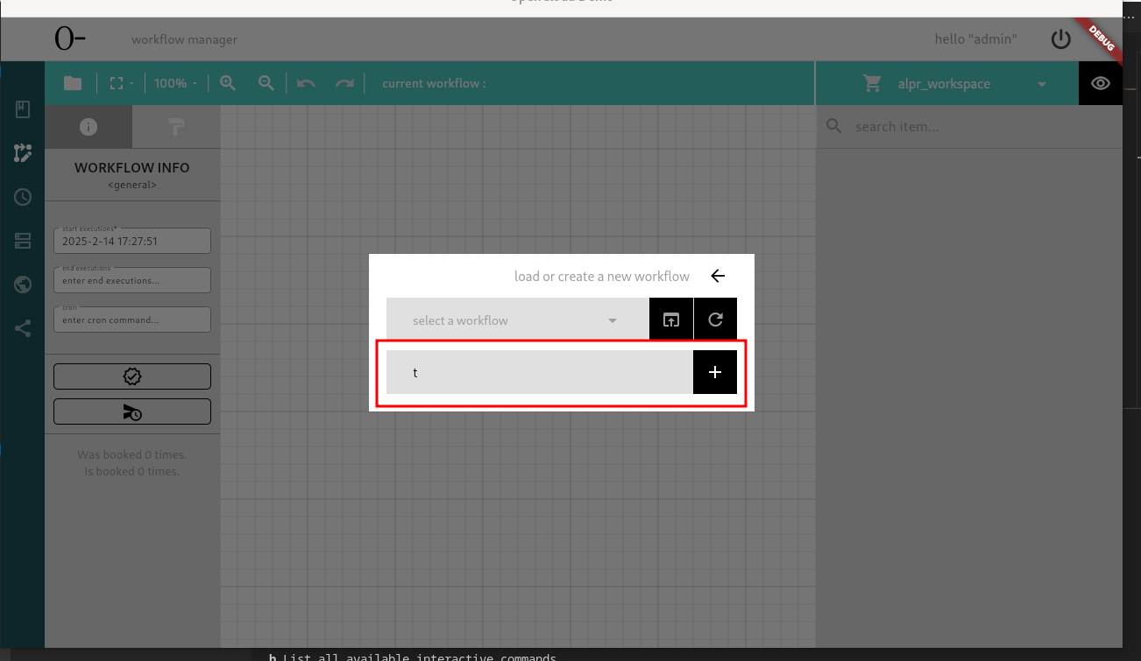Click the zoom out magnifier icon
Screen dimensions: 1141x661
pyautogui.click(x=266, y=83)
